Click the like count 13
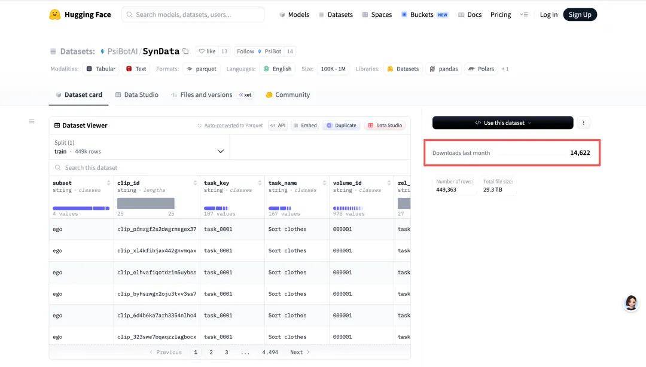The width and height of the screenshot is (646, 367). click(224, 51)
